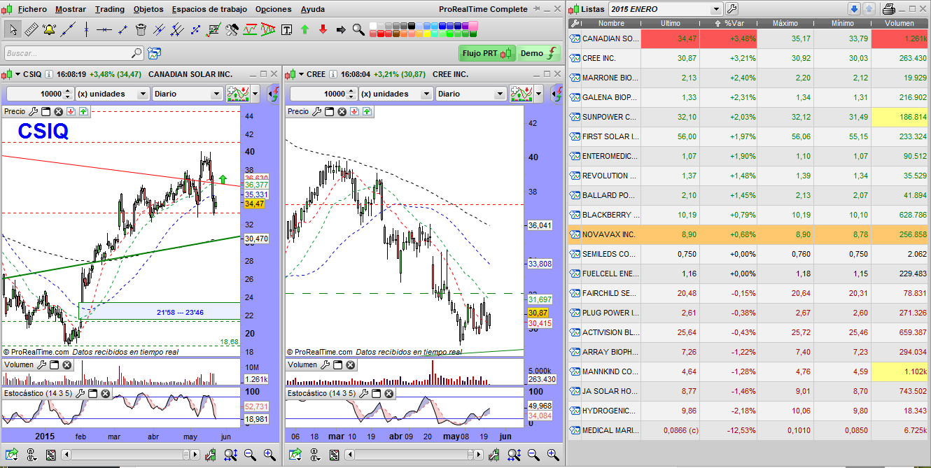
Task: Select the magnifying glass zoom tool
Action: [358, 29]
